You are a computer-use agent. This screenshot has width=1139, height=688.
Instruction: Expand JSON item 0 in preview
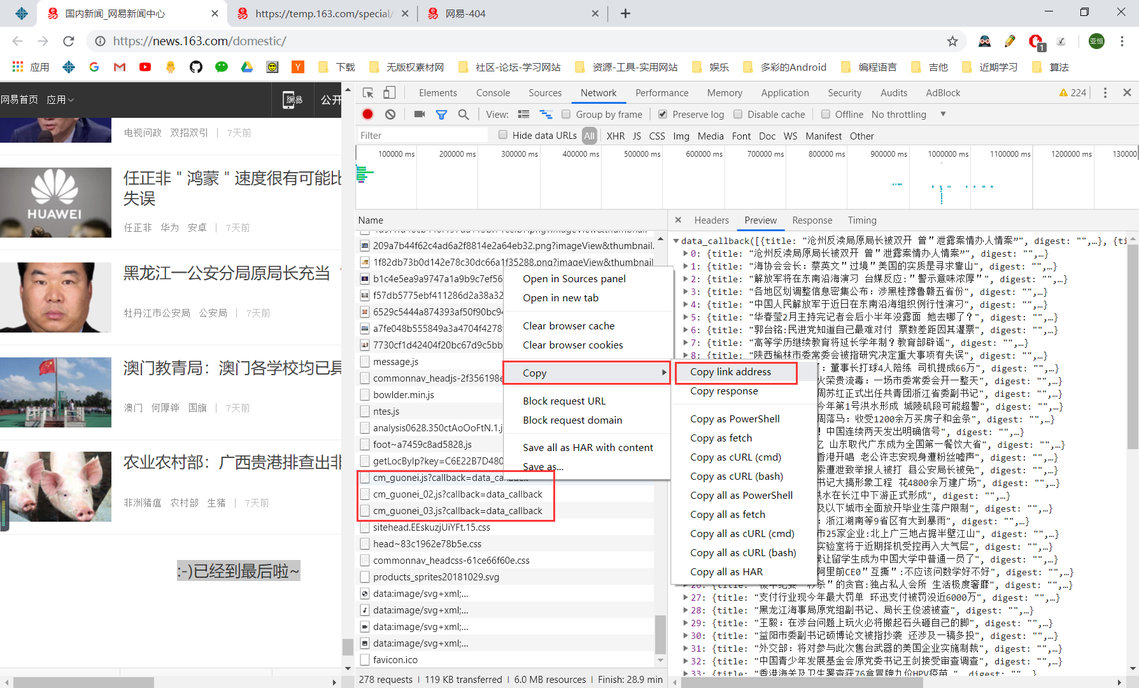(x=686, y=254)
